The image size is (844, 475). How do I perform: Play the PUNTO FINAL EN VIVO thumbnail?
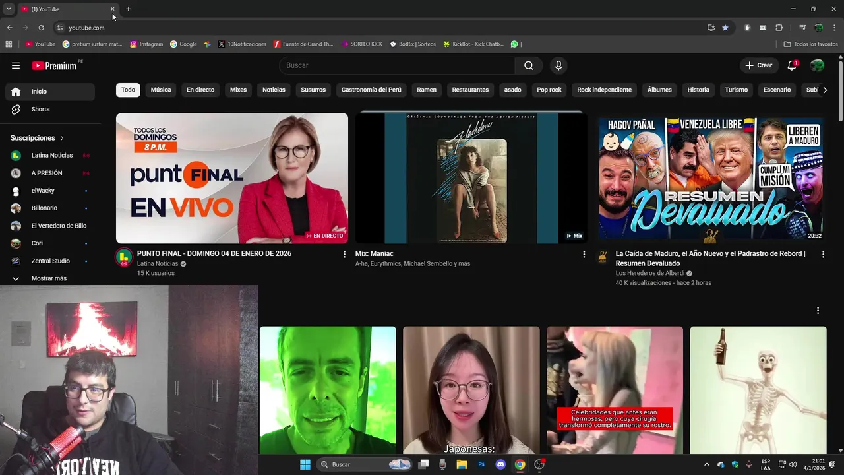232,178
